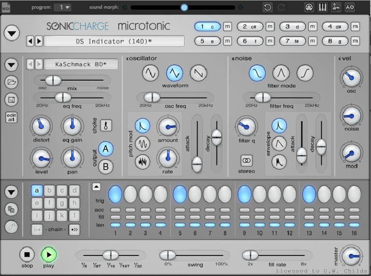Click the sound morph slider handle
Image resolution: width=371 pixels, height=276 pixels.
tap(184, 8)
